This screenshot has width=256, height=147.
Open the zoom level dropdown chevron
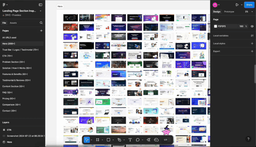[x=252, y=12]
